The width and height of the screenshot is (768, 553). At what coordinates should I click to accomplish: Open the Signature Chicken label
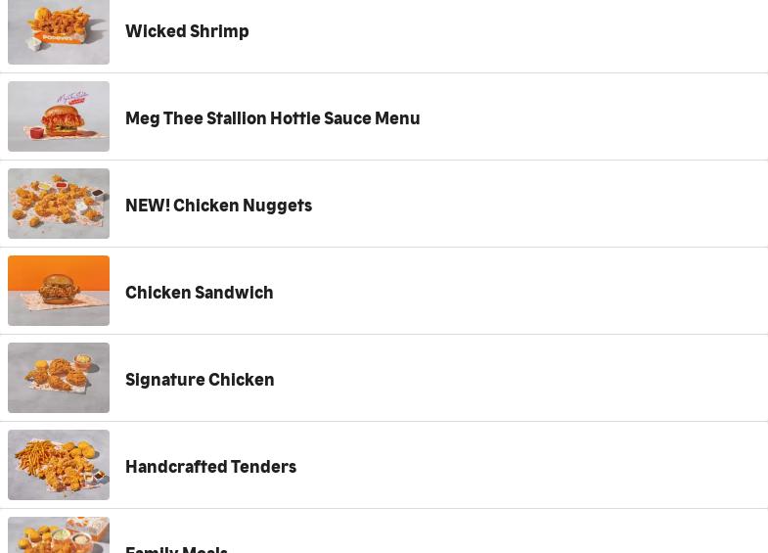(200, 380)
